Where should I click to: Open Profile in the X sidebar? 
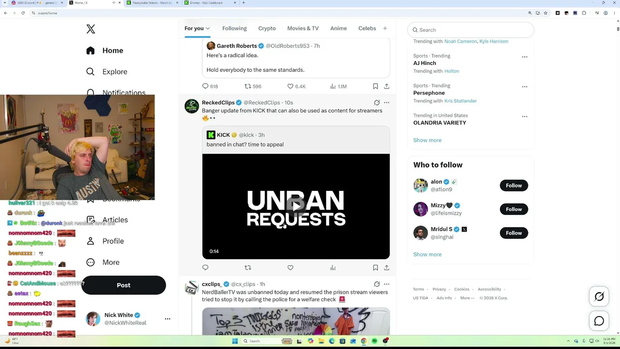pos(105,241)
